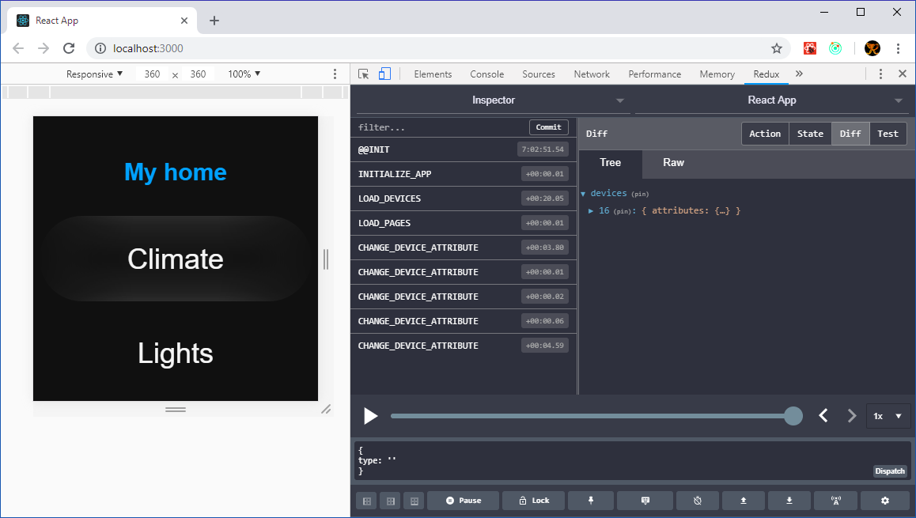Reload the page
Screen dimensions: 916x518
tap(69, 48)
